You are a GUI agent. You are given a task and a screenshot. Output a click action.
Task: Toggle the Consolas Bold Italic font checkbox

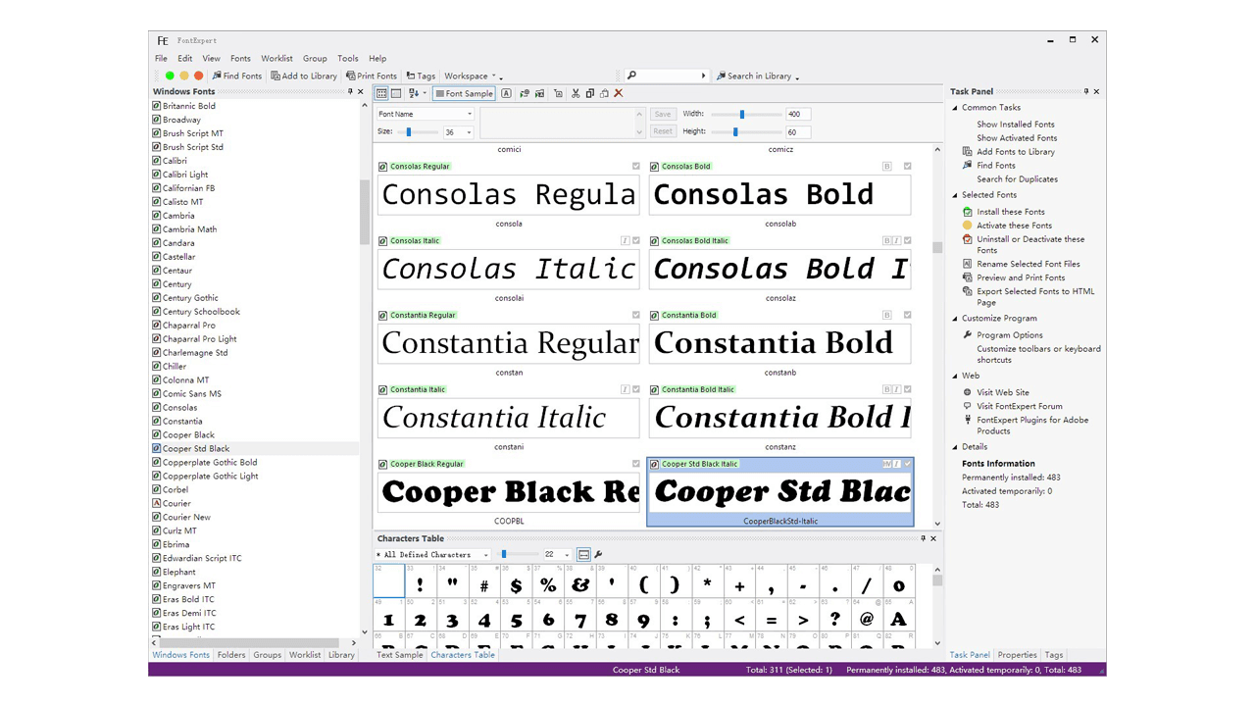pos(908,241)
